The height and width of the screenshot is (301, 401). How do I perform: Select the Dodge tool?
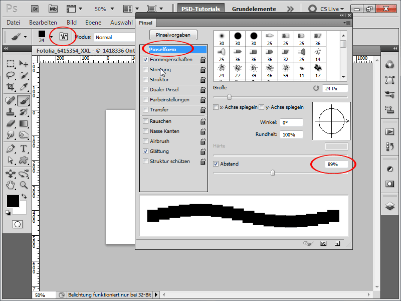pos(24,135)
